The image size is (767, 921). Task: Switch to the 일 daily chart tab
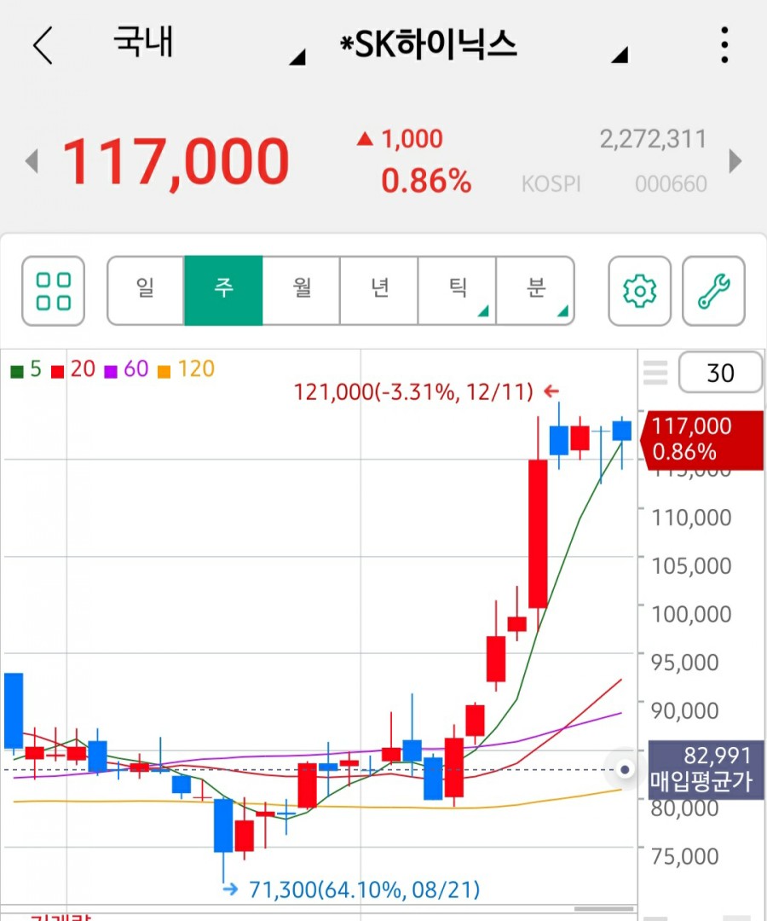tap(146, 291)
